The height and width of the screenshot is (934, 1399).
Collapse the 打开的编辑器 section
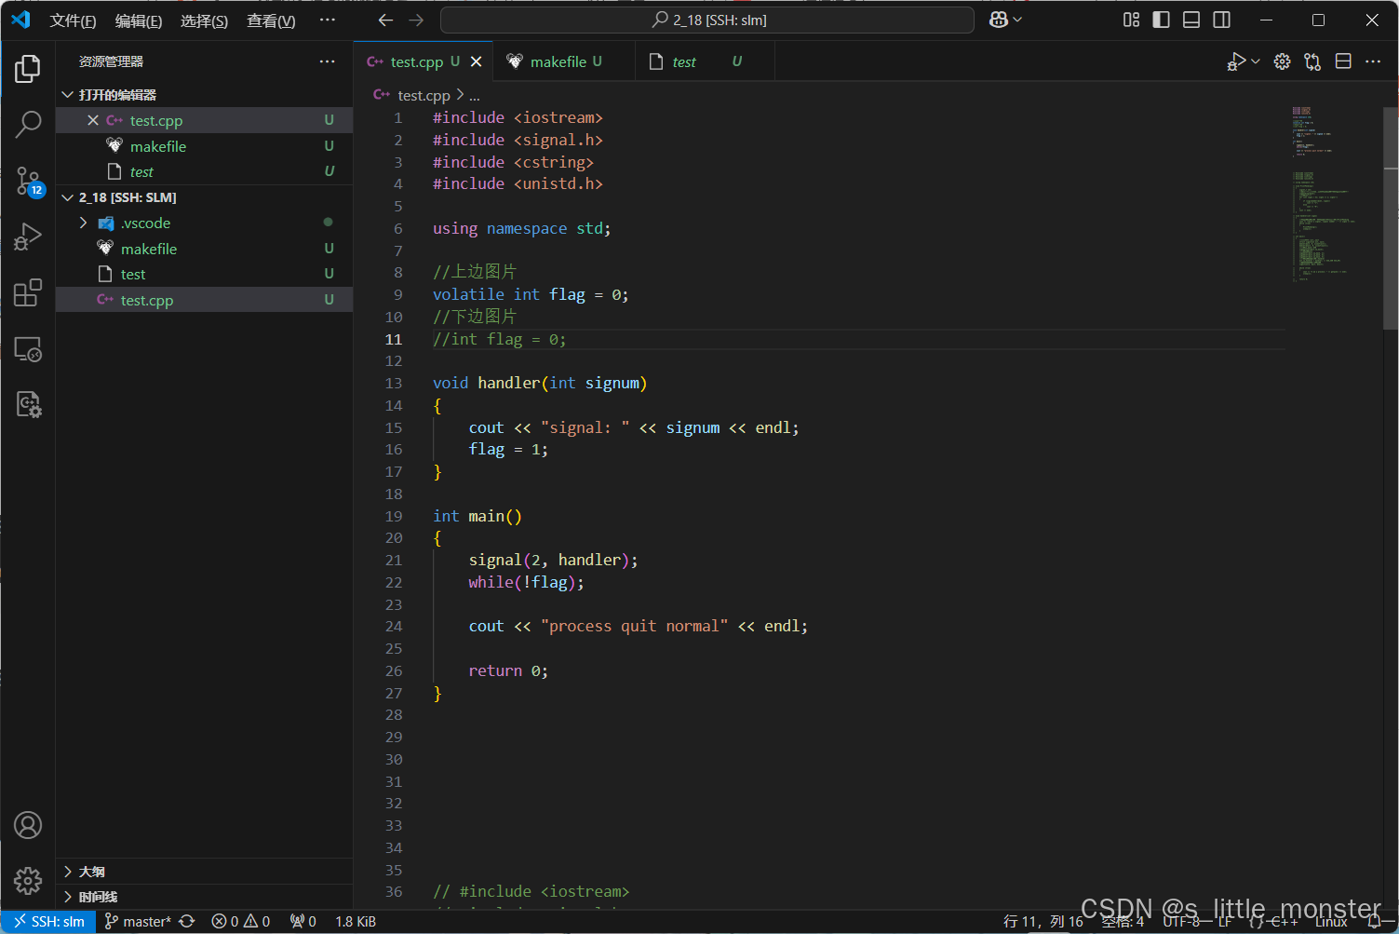click(x=116, y=95)
